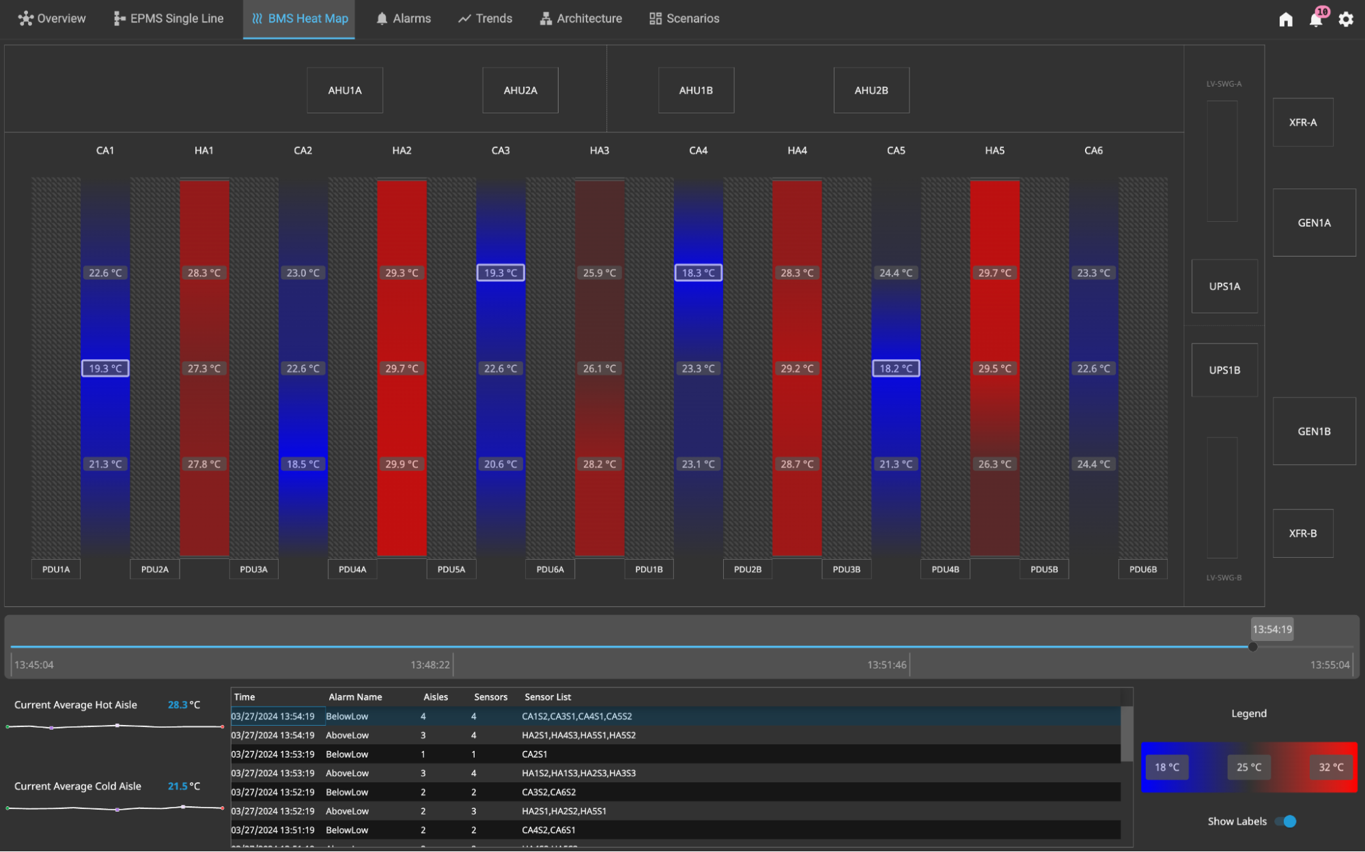
Task: Select alarm row listing HA2S1,HA2S2,HA5S1
Action: point(675,811)
